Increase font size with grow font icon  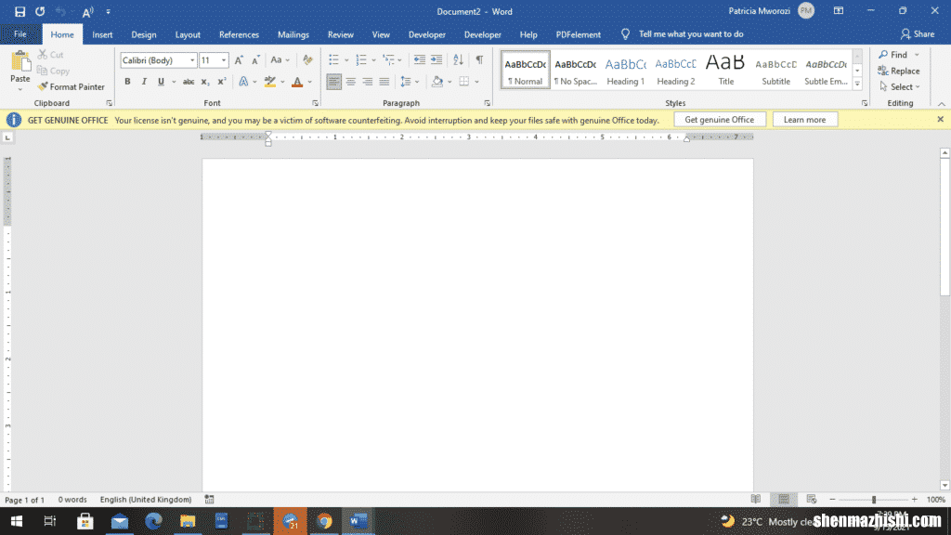point(239,60)
